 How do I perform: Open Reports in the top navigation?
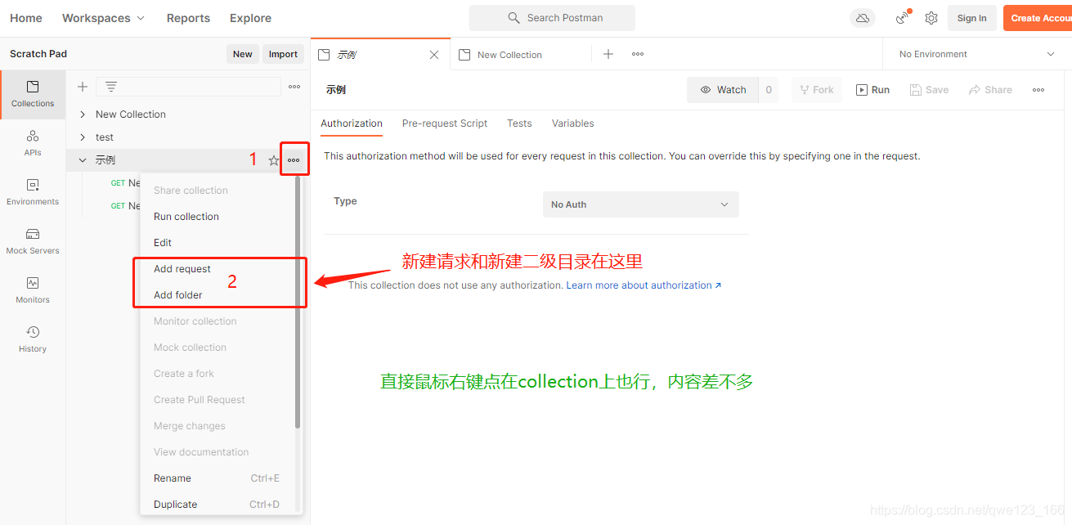click(x=188, y=18)
